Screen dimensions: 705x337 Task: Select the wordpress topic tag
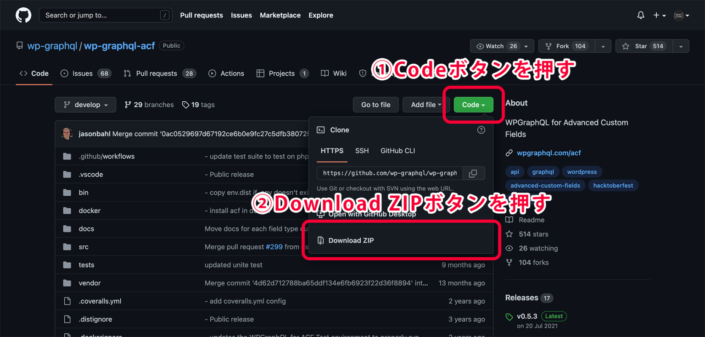click(582, 172)
